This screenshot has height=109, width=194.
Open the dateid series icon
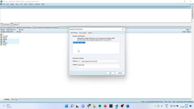(1, 38)
